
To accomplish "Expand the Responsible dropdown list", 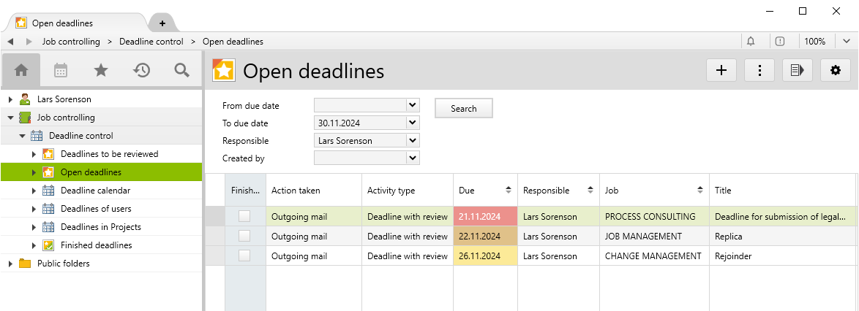I will pyautogui.click(x=413, y=140).
